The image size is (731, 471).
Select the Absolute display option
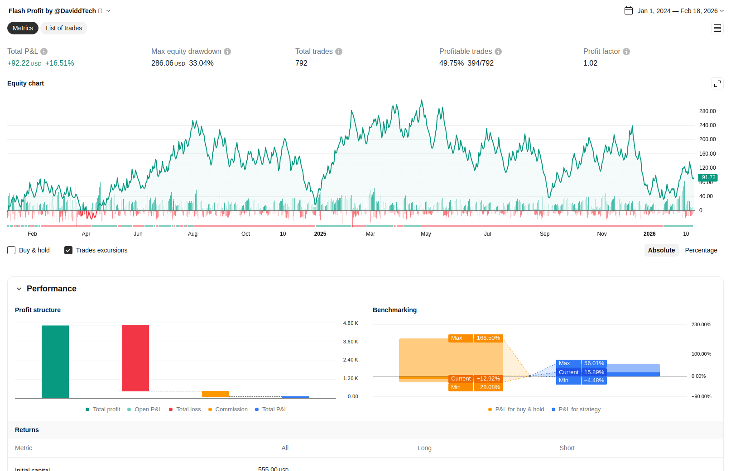pyautogui.click(x=661, y=250)
